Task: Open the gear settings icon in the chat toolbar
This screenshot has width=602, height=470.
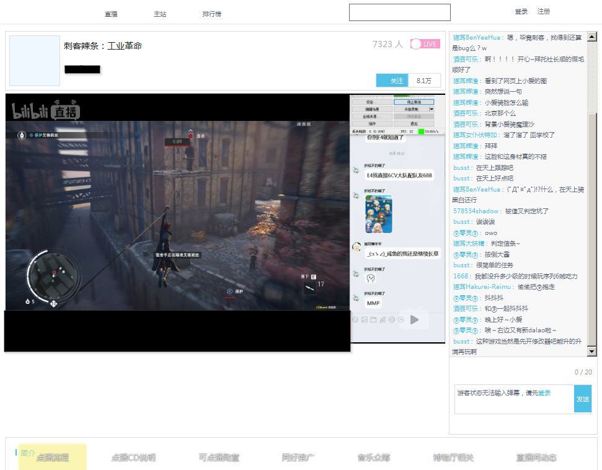Action: [x=392, y=319]
